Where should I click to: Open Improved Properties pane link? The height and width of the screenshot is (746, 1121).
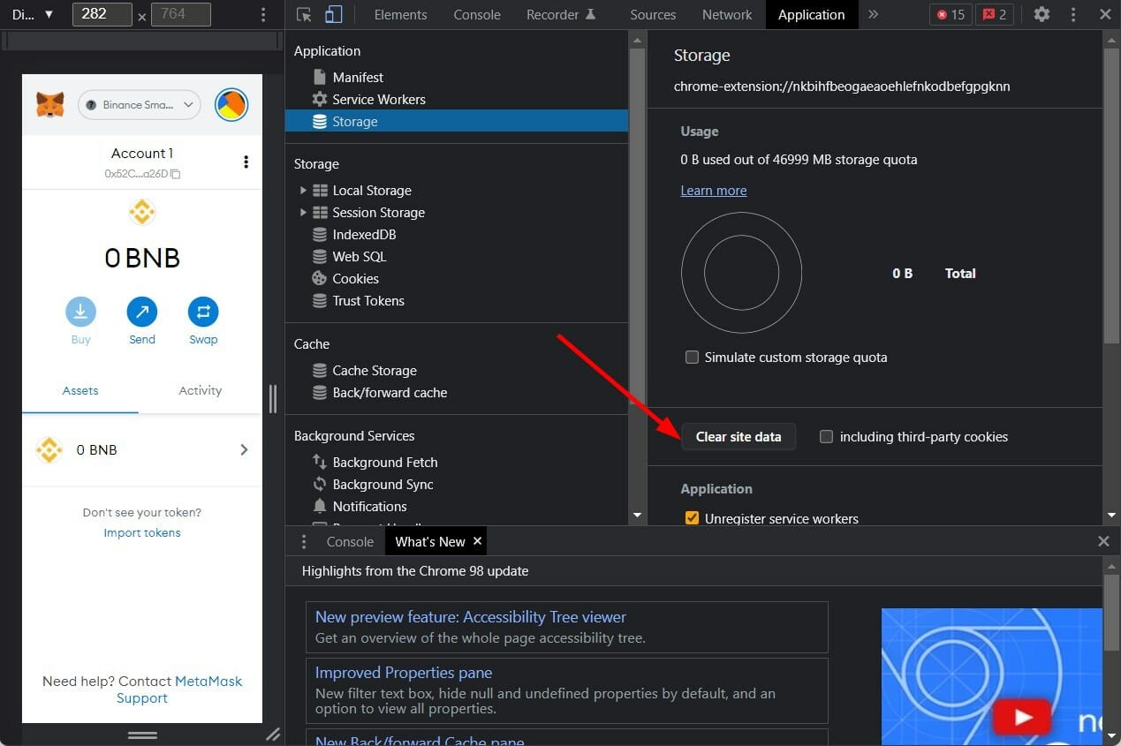[404, 673]
